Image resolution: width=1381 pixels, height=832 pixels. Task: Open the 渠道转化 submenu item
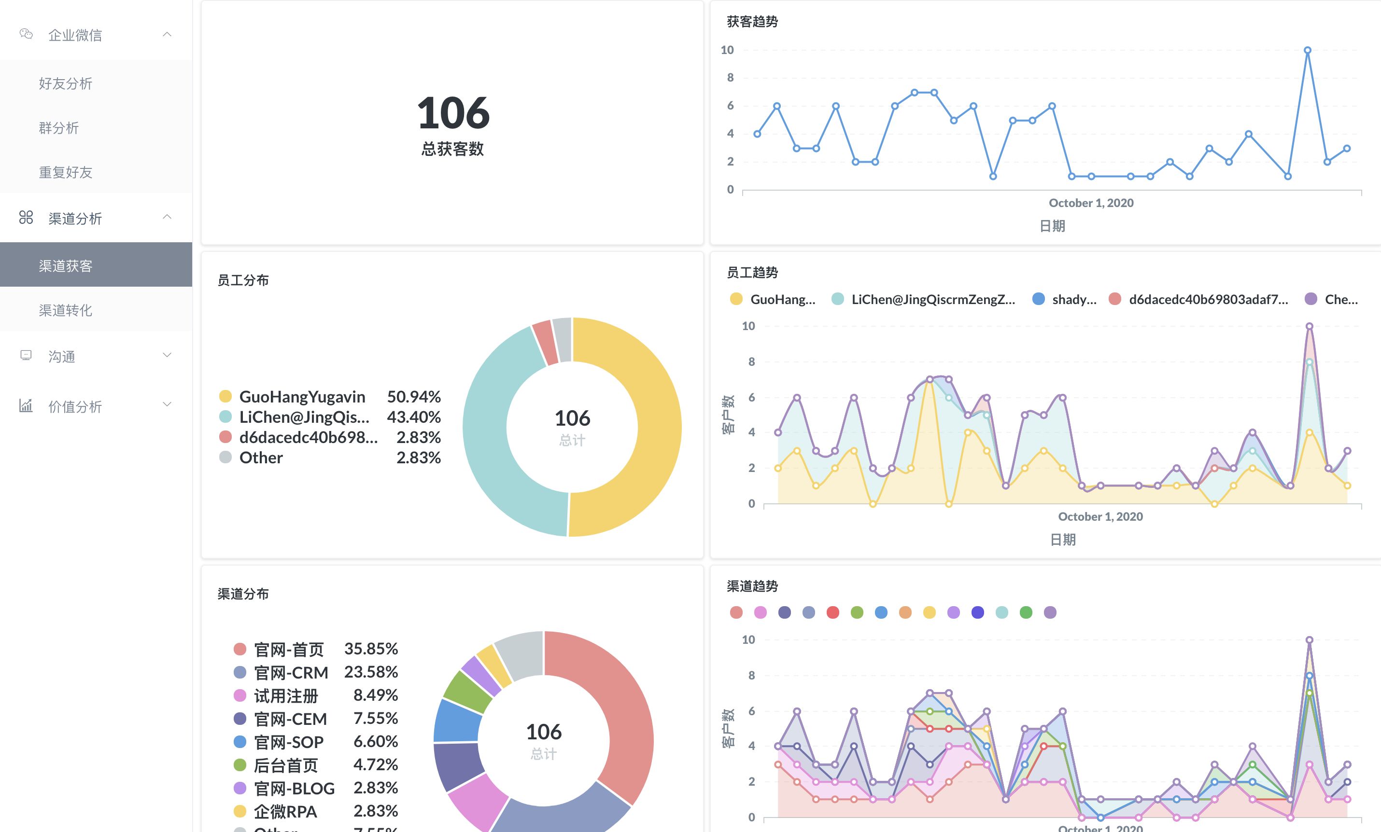[66, 310]
